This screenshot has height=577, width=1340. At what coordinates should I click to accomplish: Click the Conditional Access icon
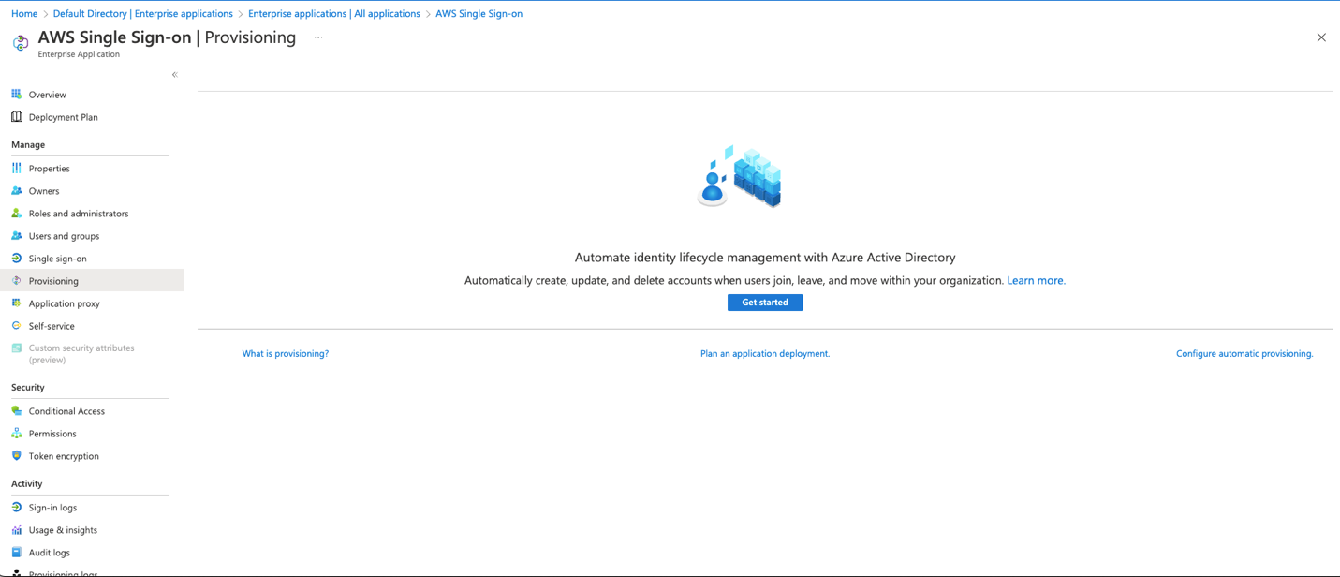click(x=16, y=411)
